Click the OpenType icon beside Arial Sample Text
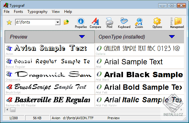Screen dimensions: 189x123 pyautogui.click(x=99, y=61)
